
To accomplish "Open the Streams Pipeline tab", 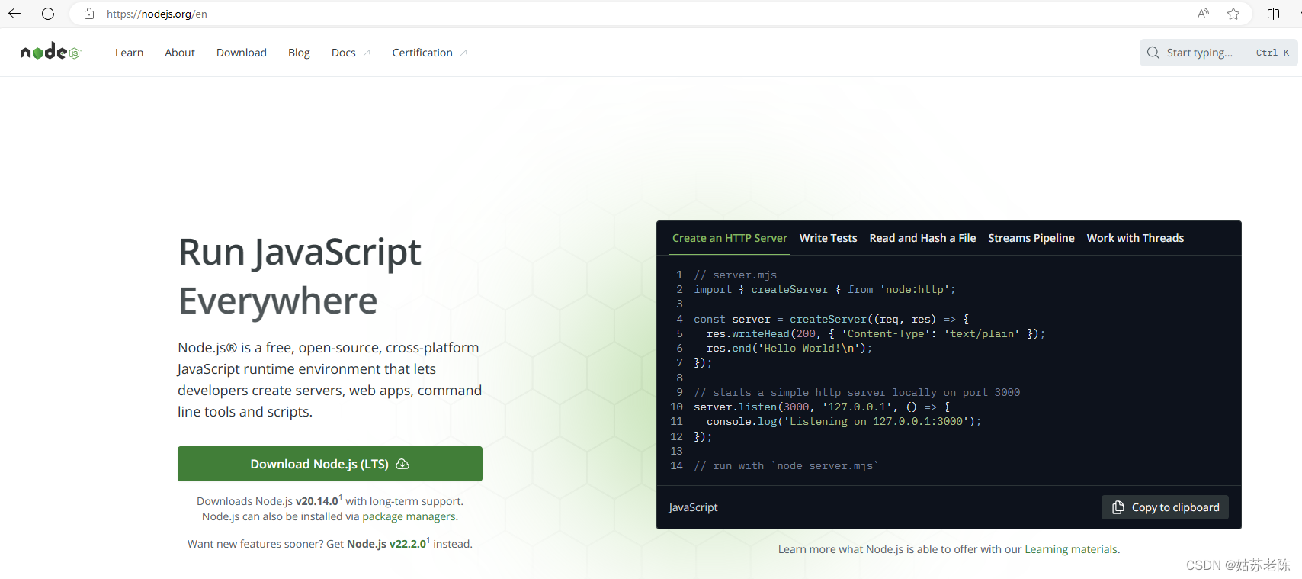I will coord(1031,238).
